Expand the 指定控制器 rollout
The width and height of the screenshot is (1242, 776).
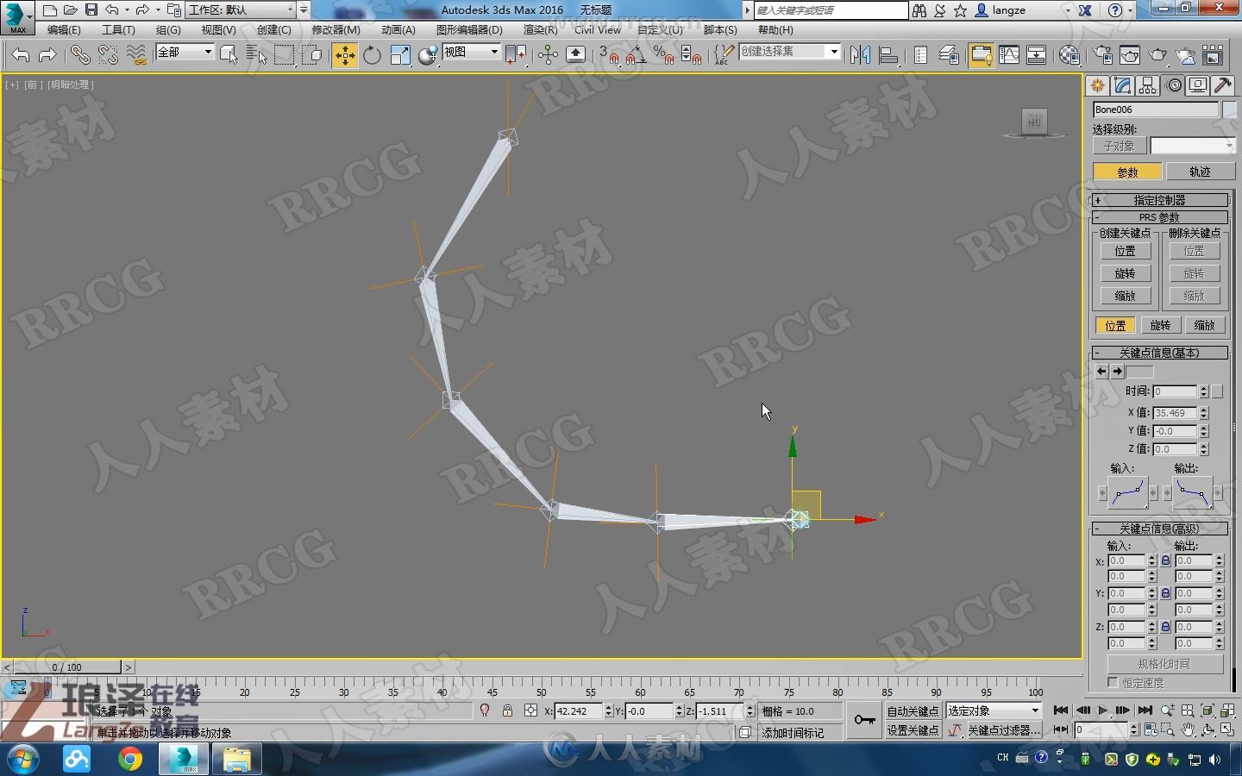[x=1159, y=200]
